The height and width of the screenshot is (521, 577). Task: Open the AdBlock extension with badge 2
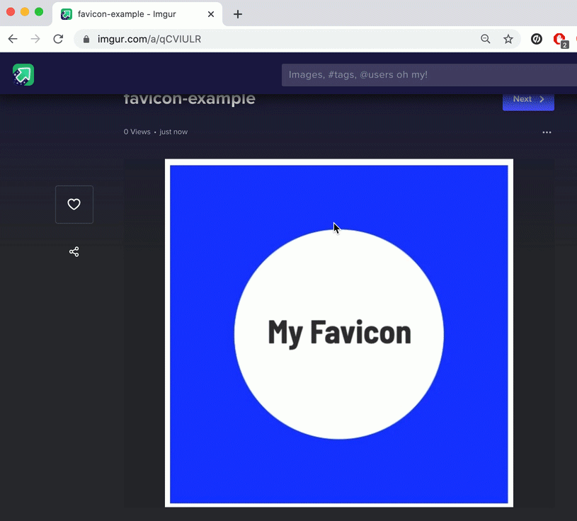[559, 40]
